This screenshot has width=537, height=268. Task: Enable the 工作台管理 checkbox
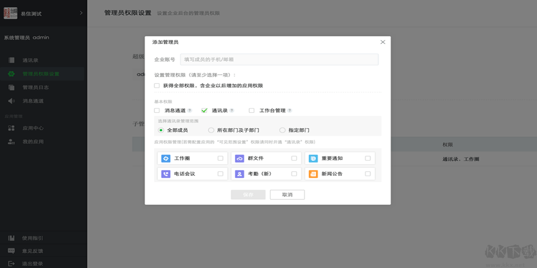251,110
